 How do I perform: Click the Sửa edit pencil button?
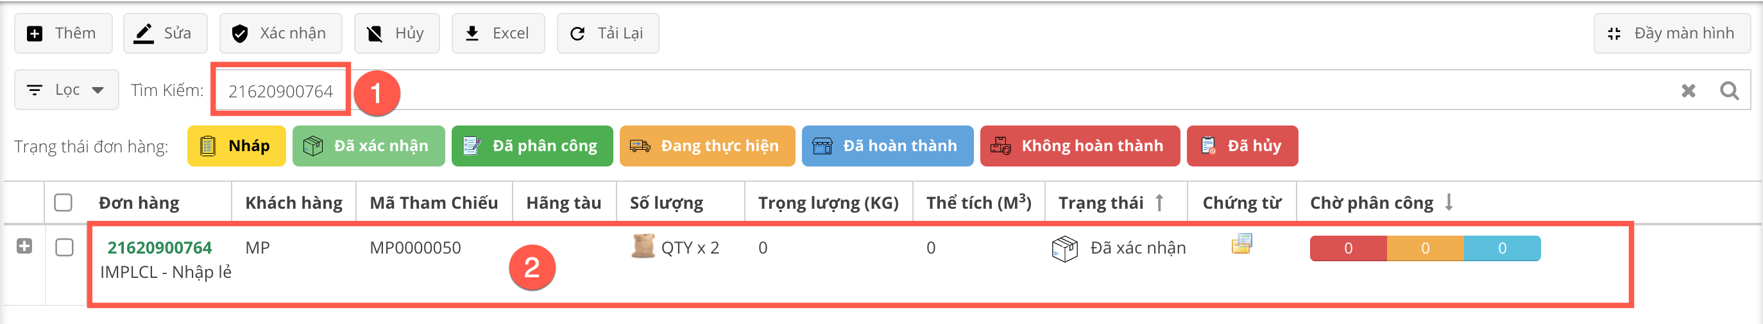coord(164,33)
